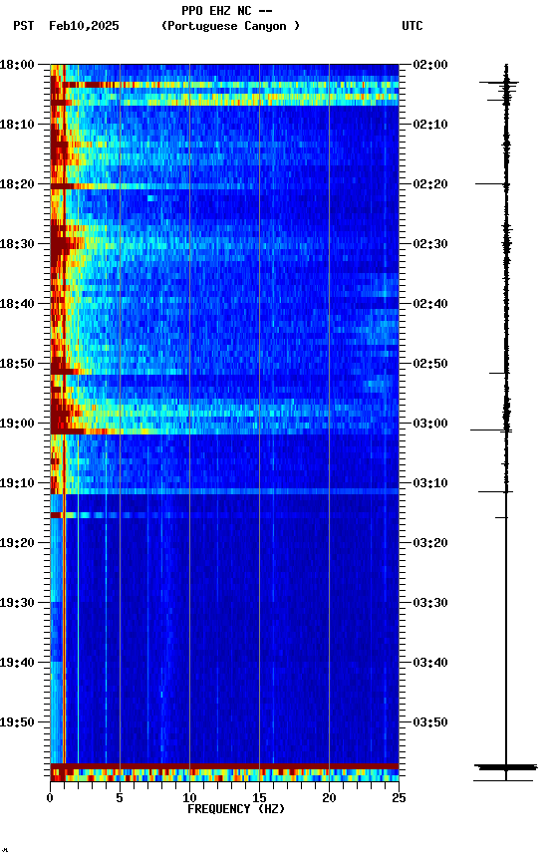Click the 18:20 PST time label
This screenshot has height=861, width=550.
(17, 184)
